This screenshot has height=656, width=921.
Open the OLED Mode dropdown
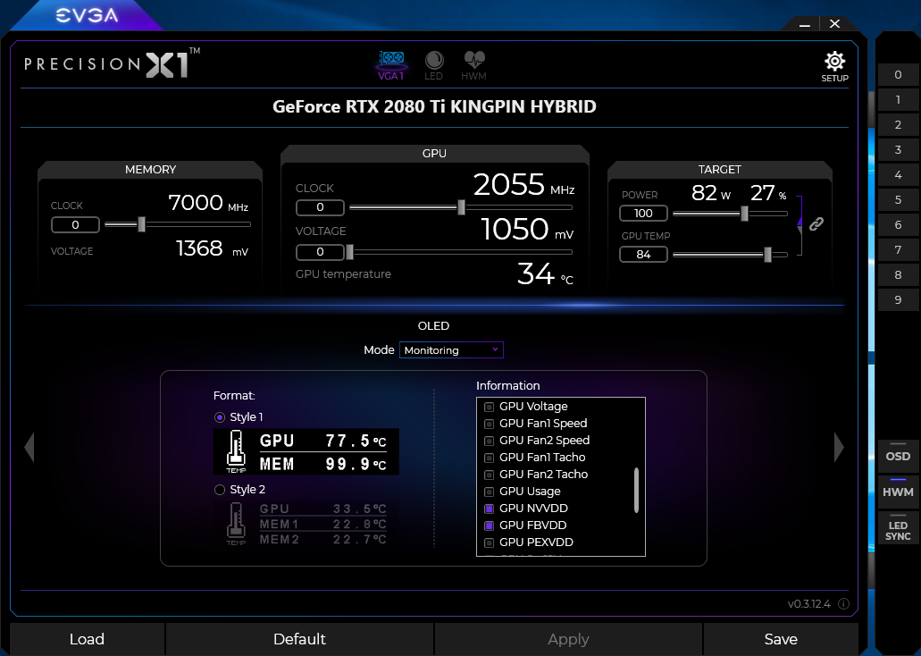(x=451, y=349)
